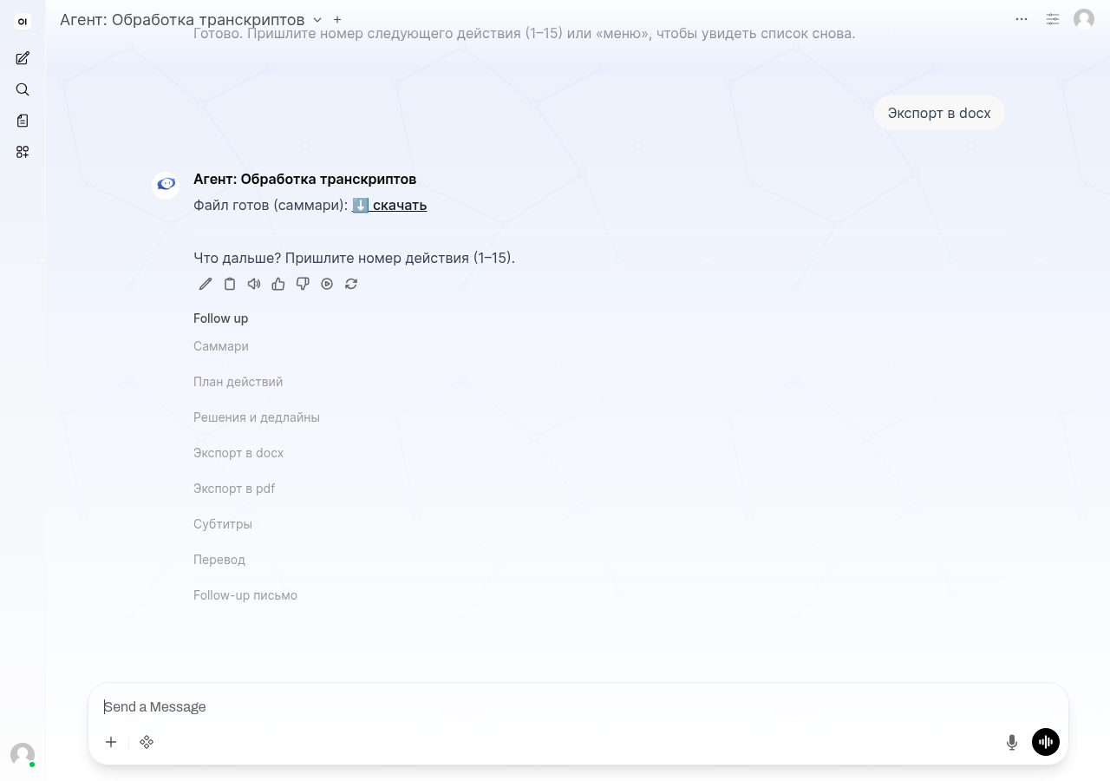Open user avatar menu at sidebar bottom
Screen dimensions: 1110x781
pyautogui.click(x=23, y=754)
